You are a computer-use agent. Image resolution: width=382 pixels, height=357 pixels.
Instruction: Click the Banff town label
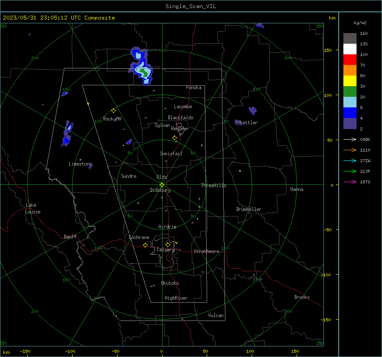70,236
